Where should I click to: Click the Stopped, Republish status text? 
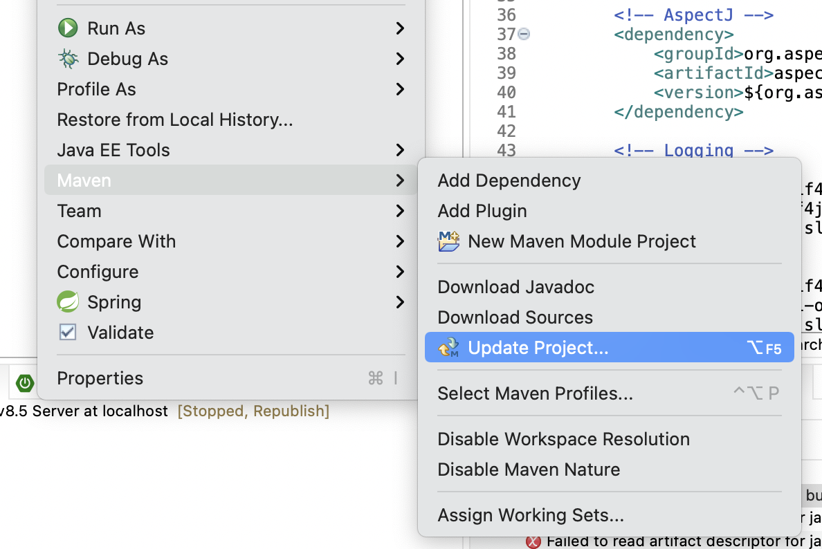(253, 411)
